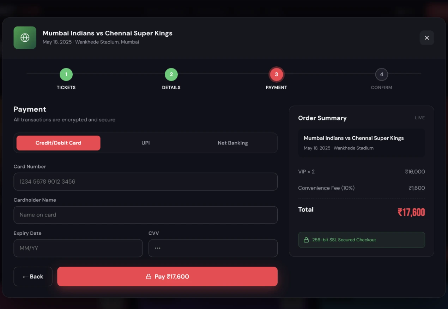Viewport: 448px width, 309px height.
Task: Click the header date and venue line
Action: coord(91,42)
